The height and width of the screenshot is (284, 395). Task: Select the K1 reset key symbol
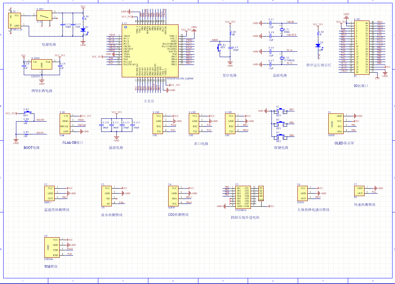tap(219, 48)
